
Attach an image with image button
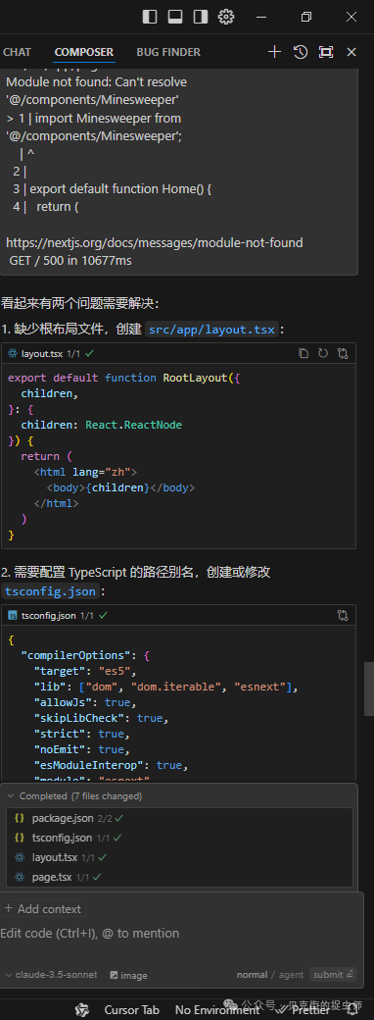[128, 975]
